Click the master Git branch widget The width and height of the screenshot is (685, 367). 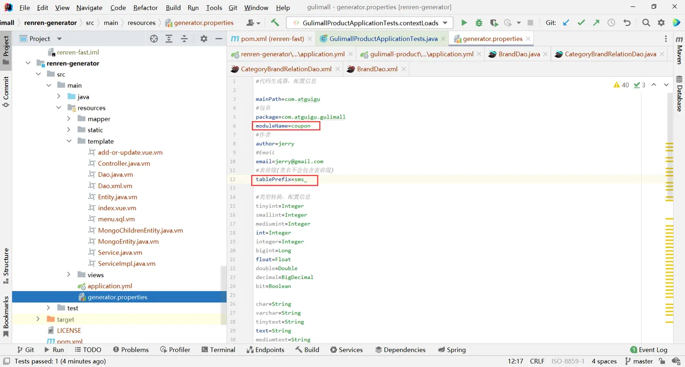(638, 361)
